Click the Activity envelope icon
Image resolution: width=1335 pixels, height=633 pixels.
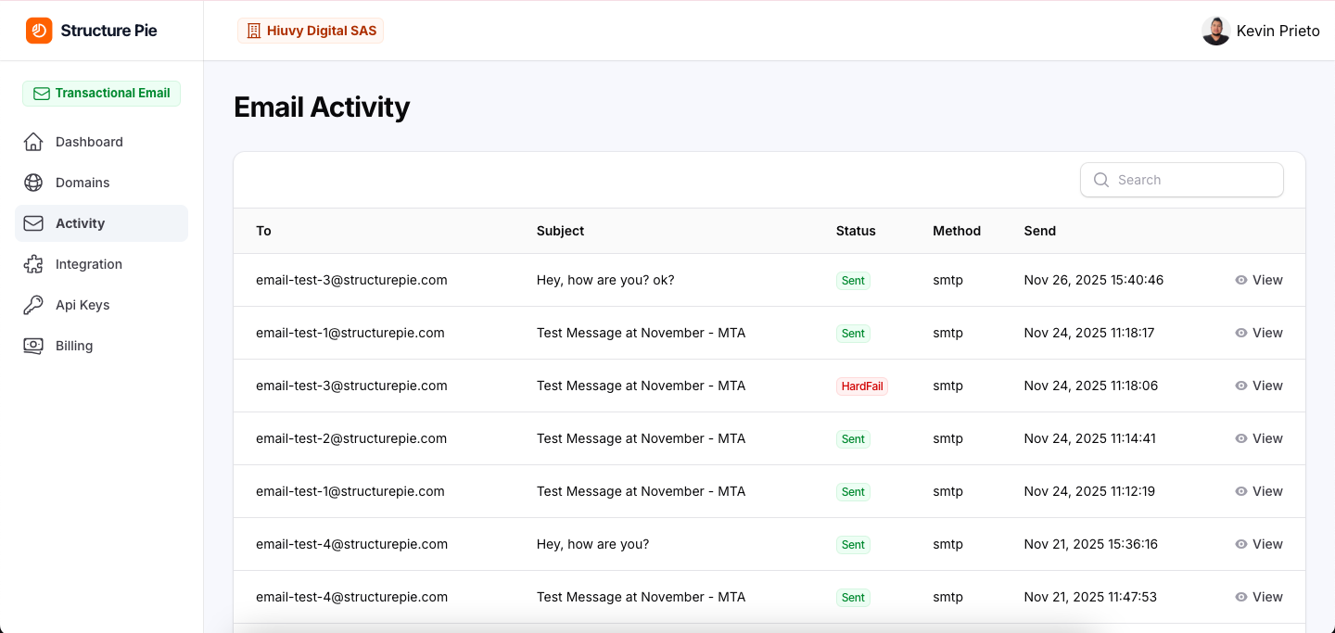coord(33,223)
